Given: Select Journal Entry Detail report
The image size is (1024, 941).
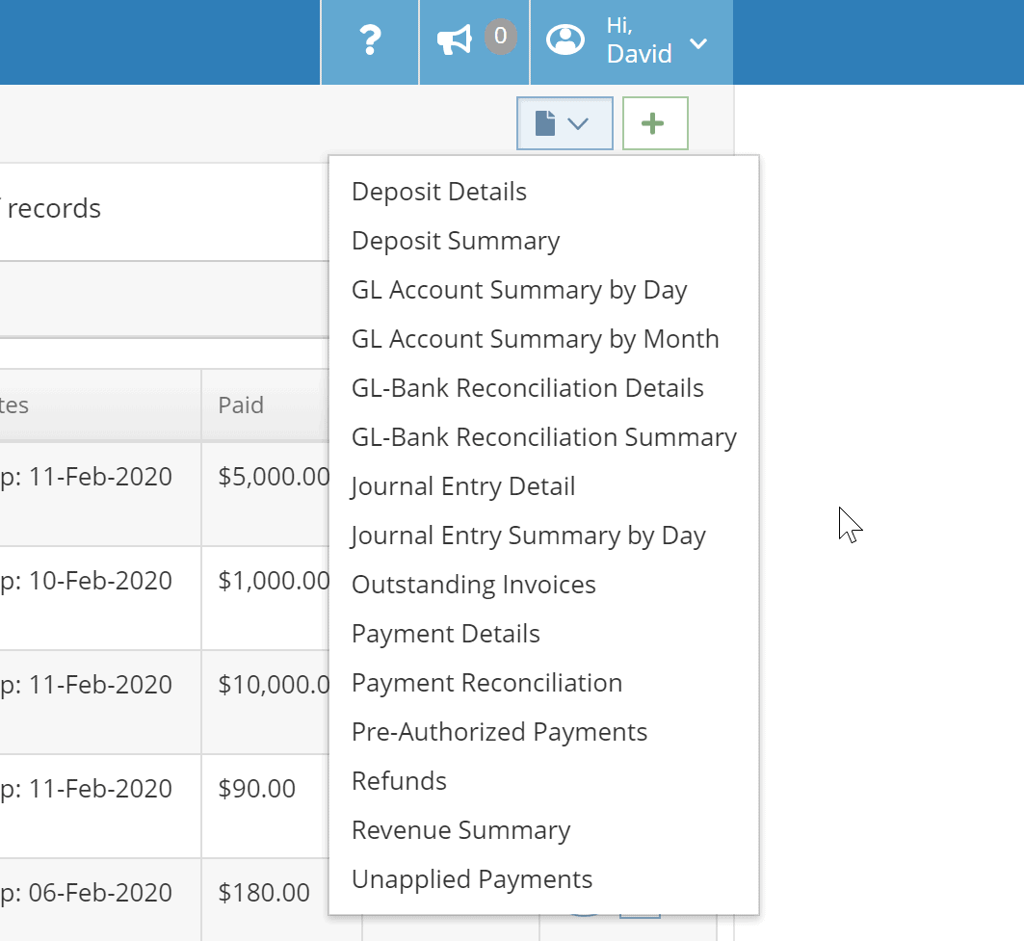Looking at the screenshot, I should click(x=463, y=486).
